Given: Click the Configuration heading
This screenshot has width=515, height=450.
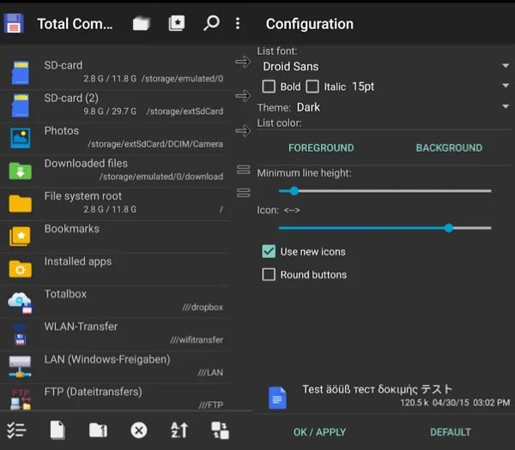Looking at the screenshot, I should (309, 24).
